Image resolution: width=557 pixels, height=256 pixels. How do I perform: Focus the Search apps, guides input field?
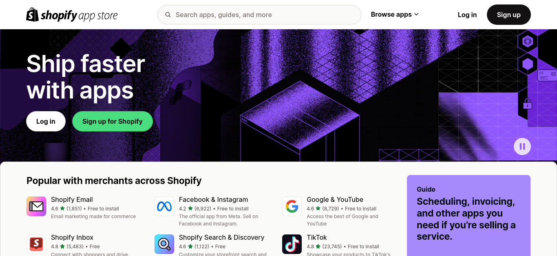(x=259, y=15)
